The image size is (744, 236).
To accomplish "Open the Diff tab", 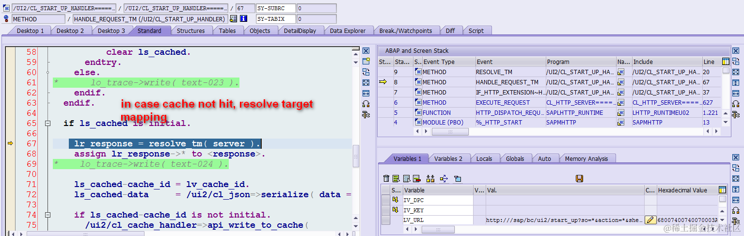I will [450, 31].
